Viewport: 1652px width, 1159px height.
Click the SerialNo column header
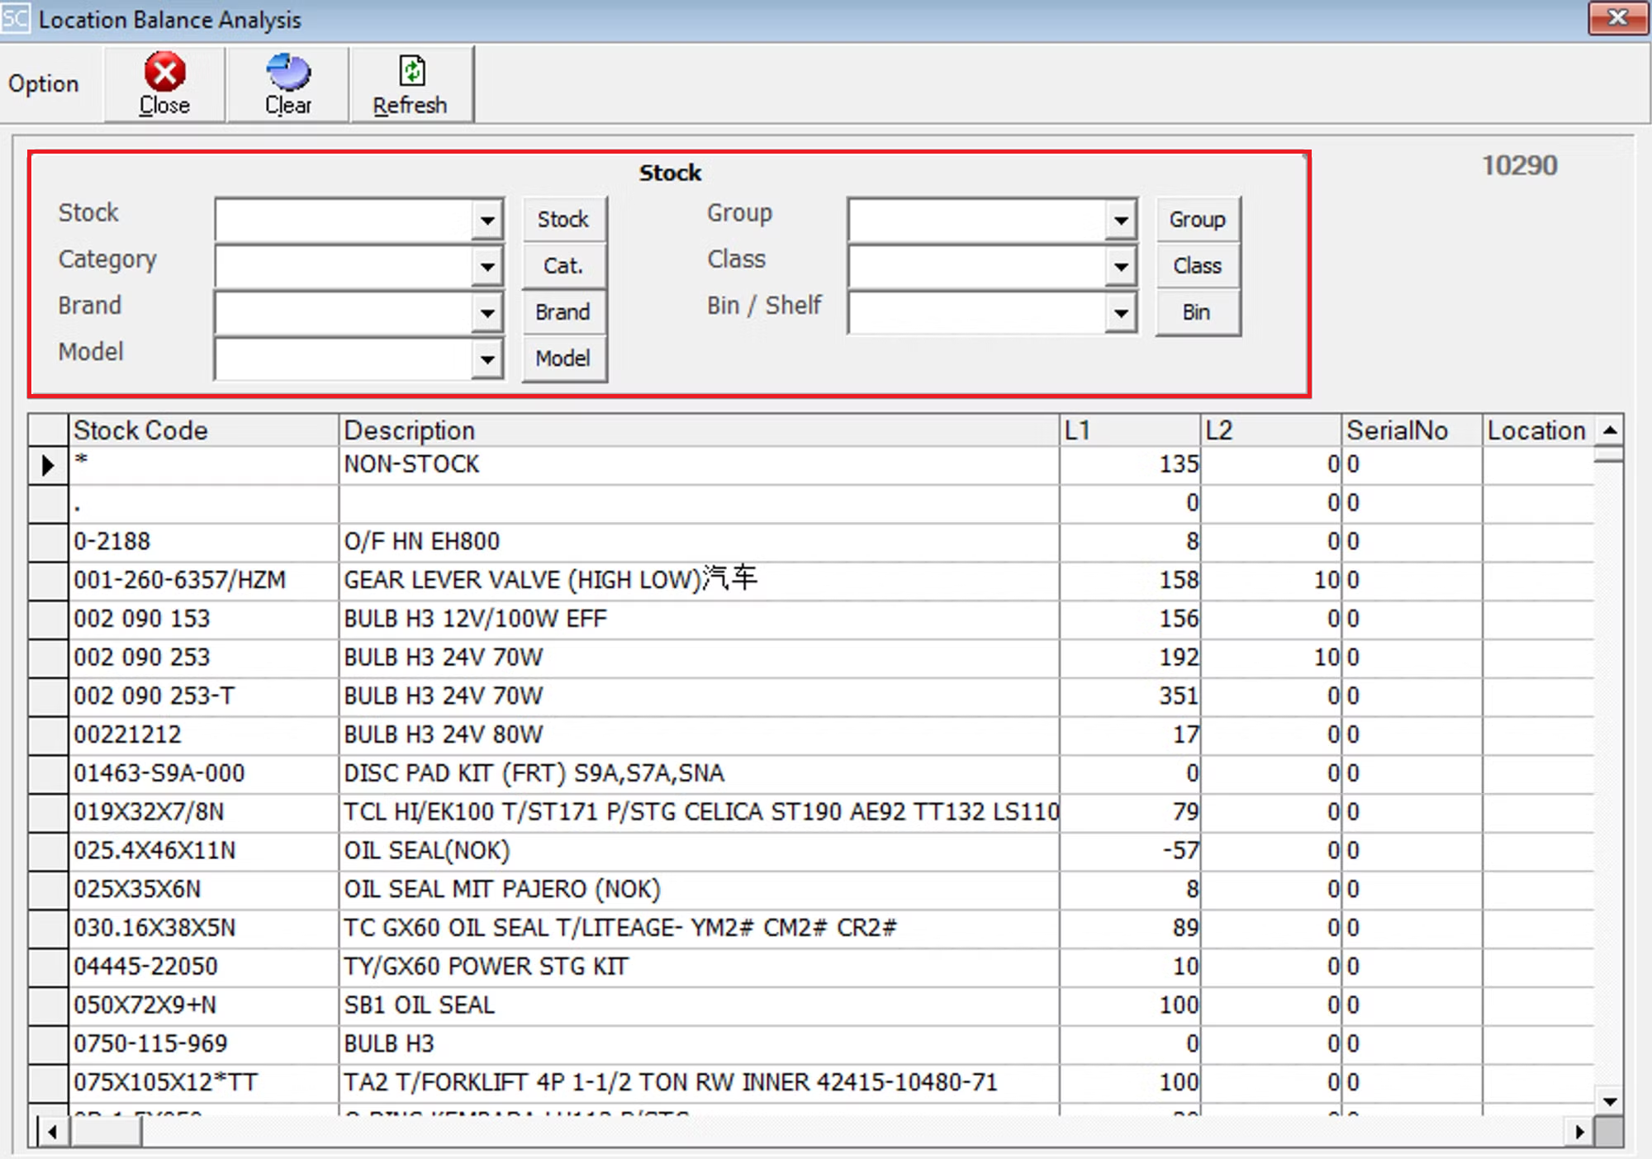tap(1412, 430)
